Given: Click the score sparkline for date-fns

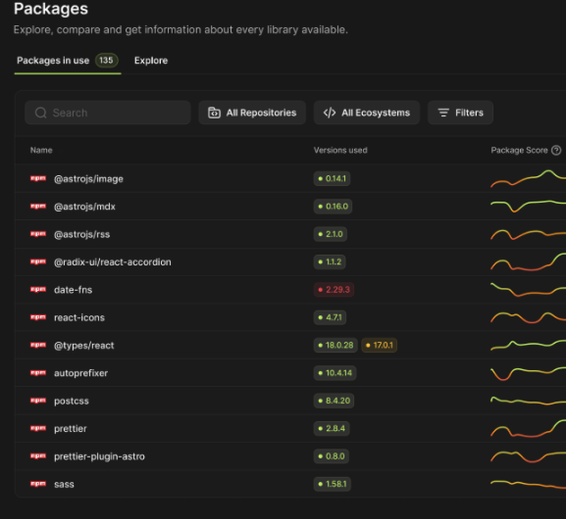Looking at the screenshot, I should 528,289.
